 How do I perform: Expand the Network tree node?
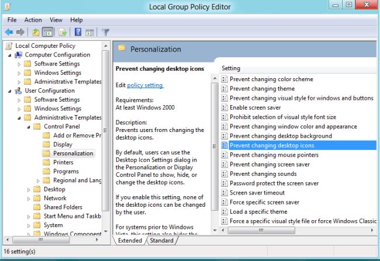click(29, 199)
